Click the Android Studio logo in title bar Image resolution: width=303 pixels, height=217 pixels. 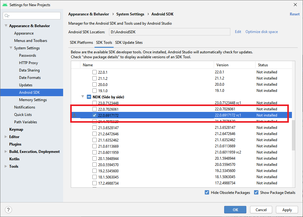click(5, 5)
